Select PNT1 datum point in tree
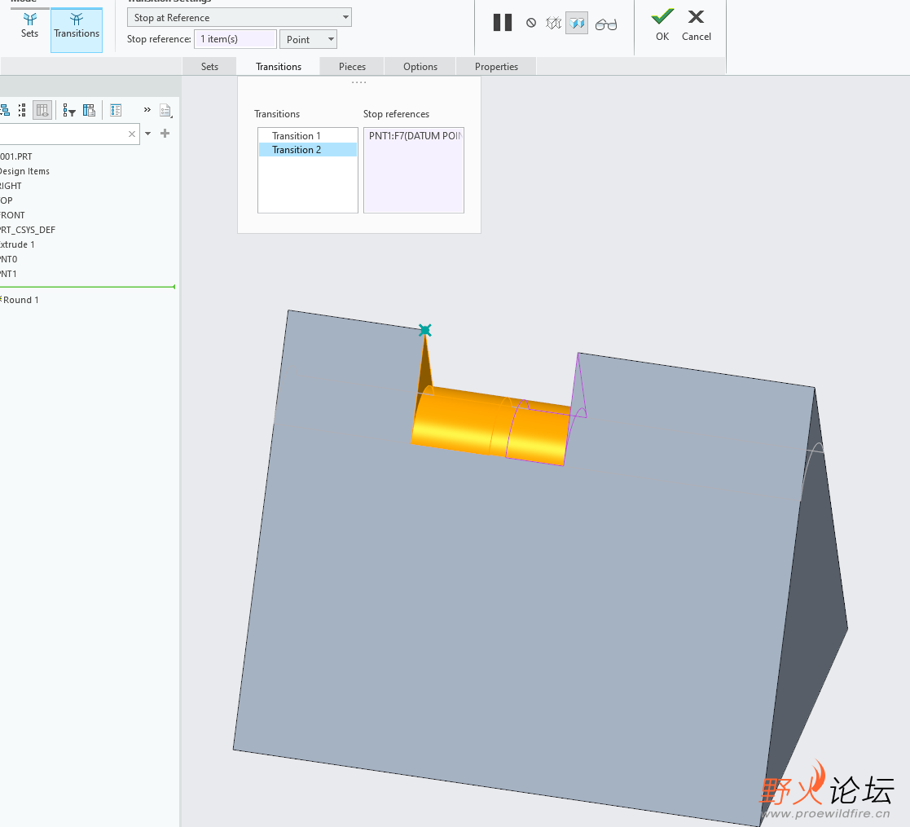This screenshot has height=827, width=910. click(x=9, y=274)
